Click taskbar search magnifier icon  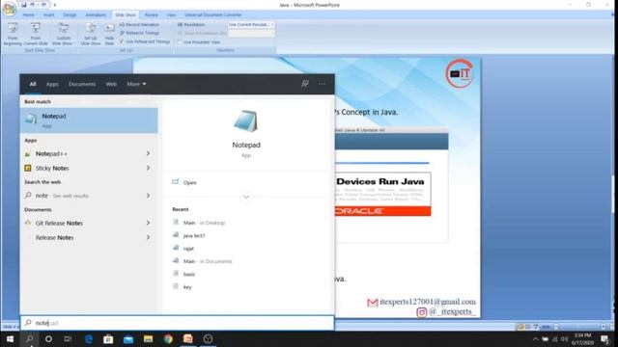point(30,338)
